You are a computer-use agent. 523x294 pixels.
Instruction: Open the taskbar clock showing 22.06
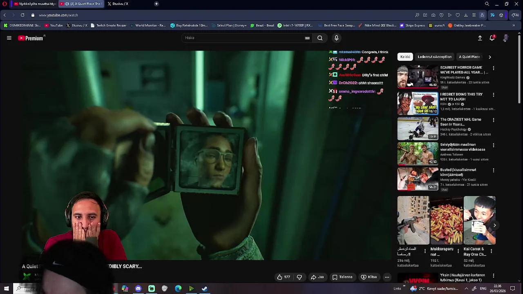pos(497,288)
